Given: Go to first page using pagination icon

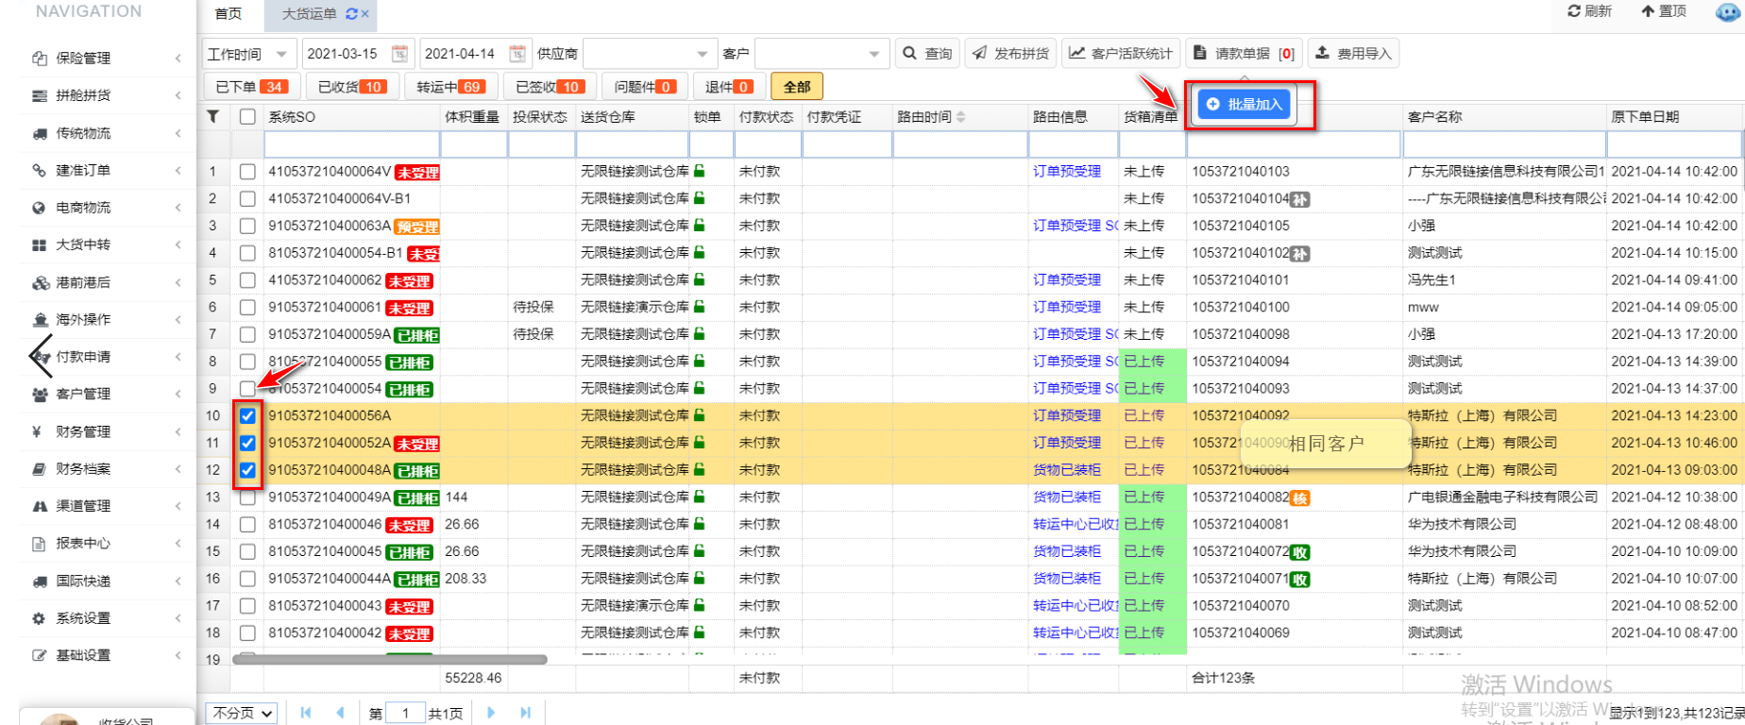Looking at the screenshot, I should tap(305, 713).
